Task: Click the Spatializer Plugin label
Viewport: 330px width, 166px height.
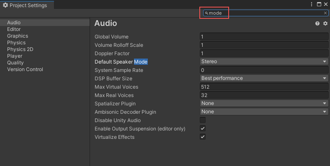Action: (115, 104)
